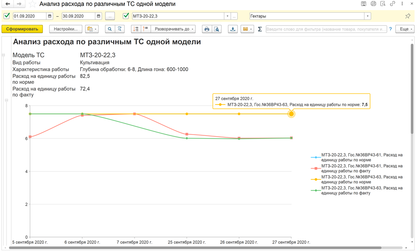Open print preview from toolbar

coord(217,29)
